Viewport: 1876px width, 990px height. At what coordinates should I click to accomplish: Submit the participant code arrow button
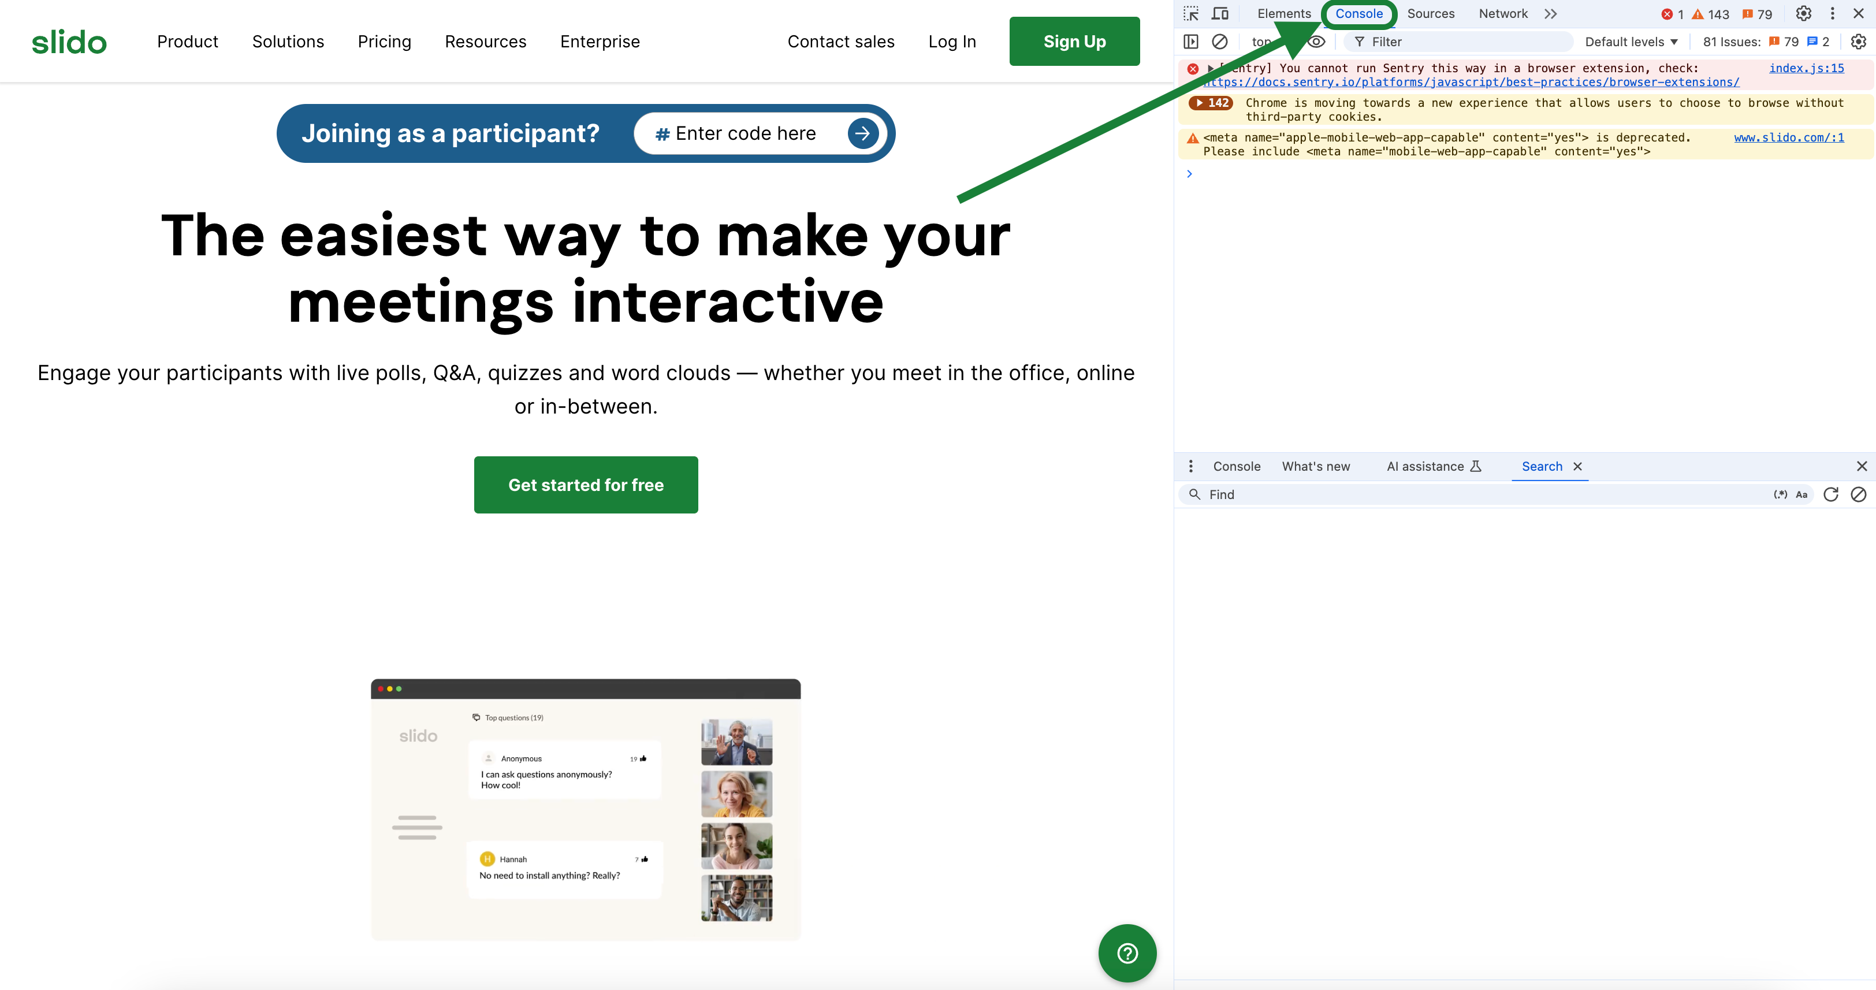pyautogui.click(x=863, y=133)
